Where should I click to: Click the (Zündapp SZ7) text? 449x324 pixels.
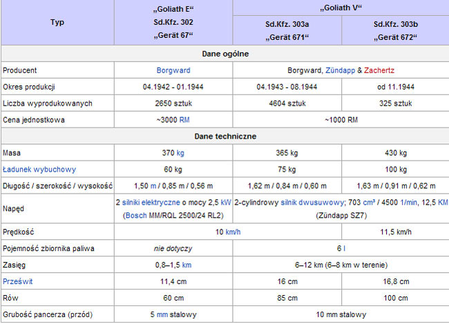[341, 216]
